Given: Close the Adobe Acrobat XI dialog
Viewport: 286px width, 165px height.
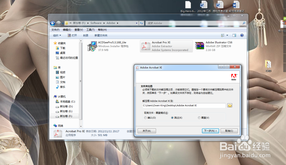Looking at the screenshot, I should point(235,67).
